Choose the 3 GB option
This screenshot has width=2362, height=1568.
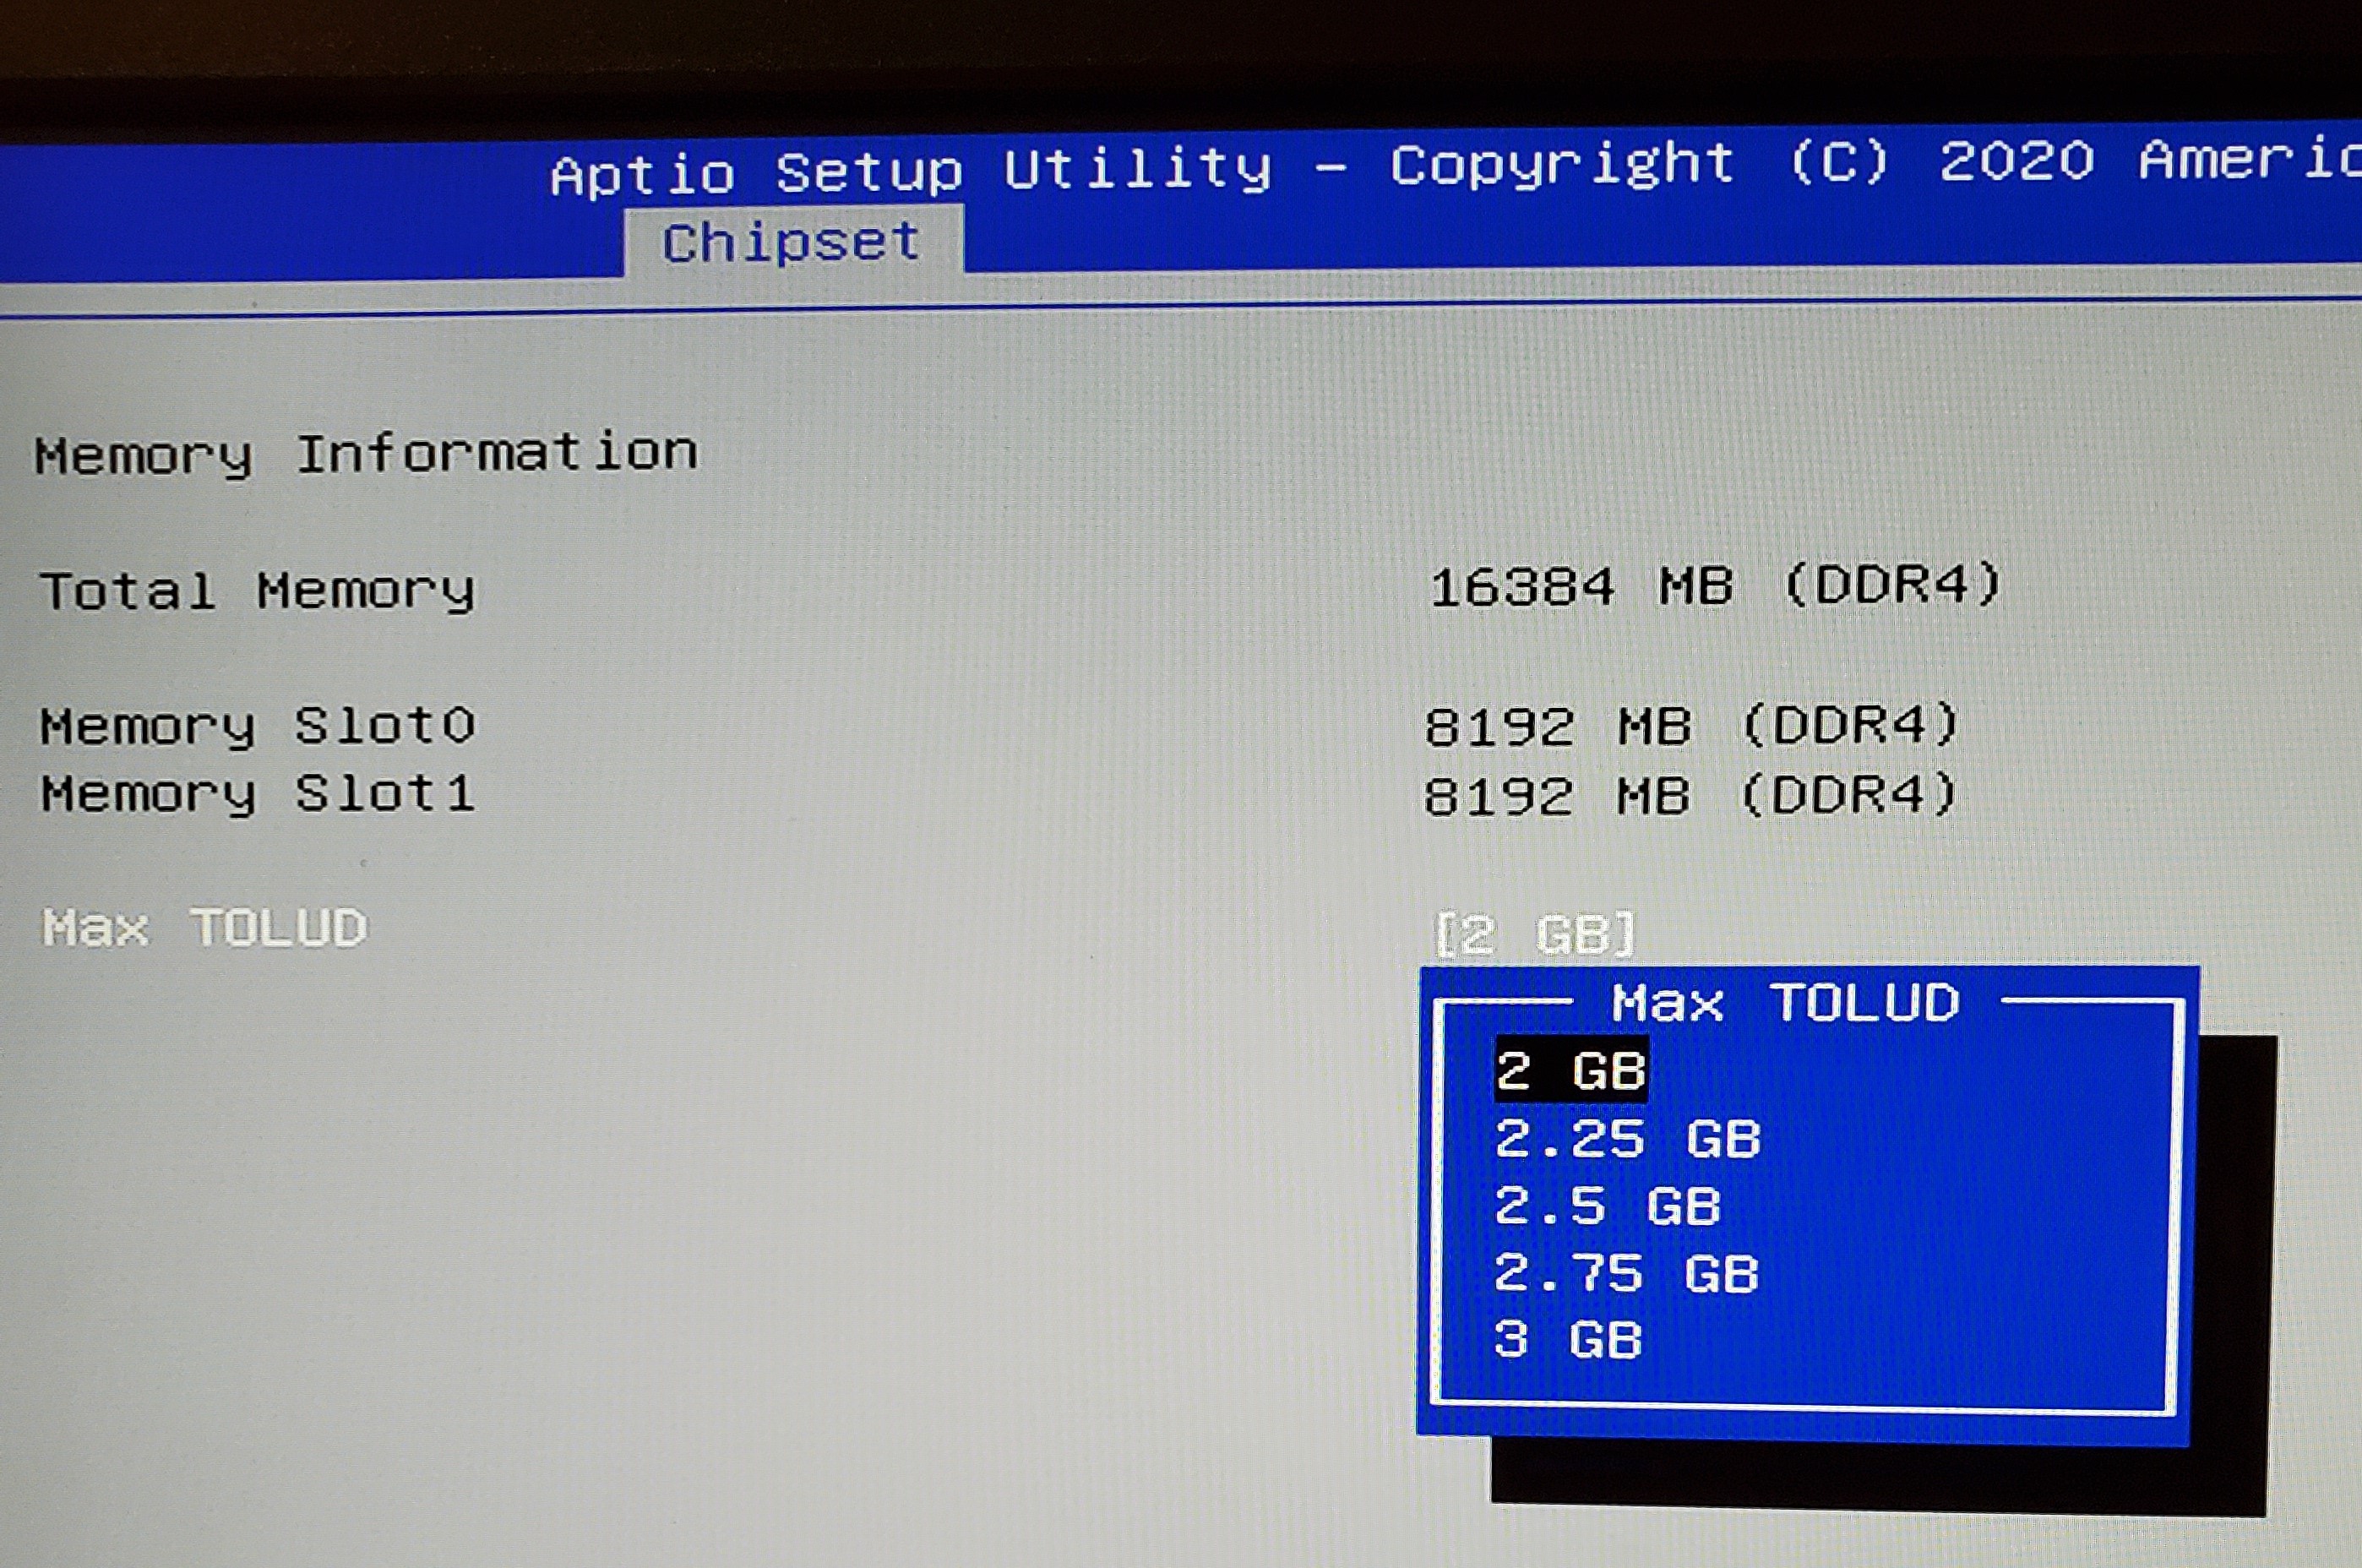coord(1568,1340)
